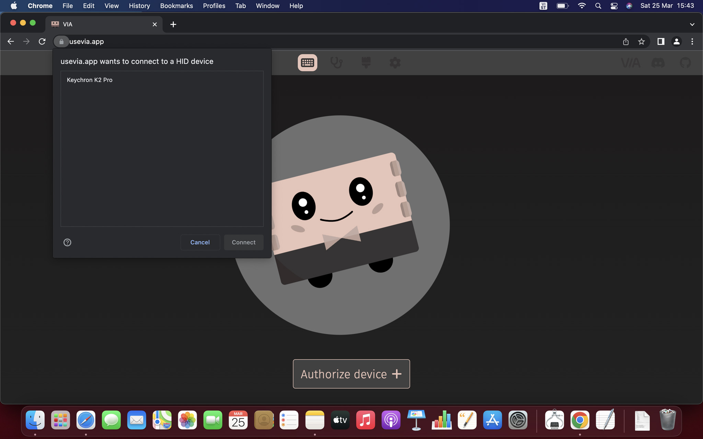
Task: Open the Key Tester stethoscope icon
Action: [336, 63]
